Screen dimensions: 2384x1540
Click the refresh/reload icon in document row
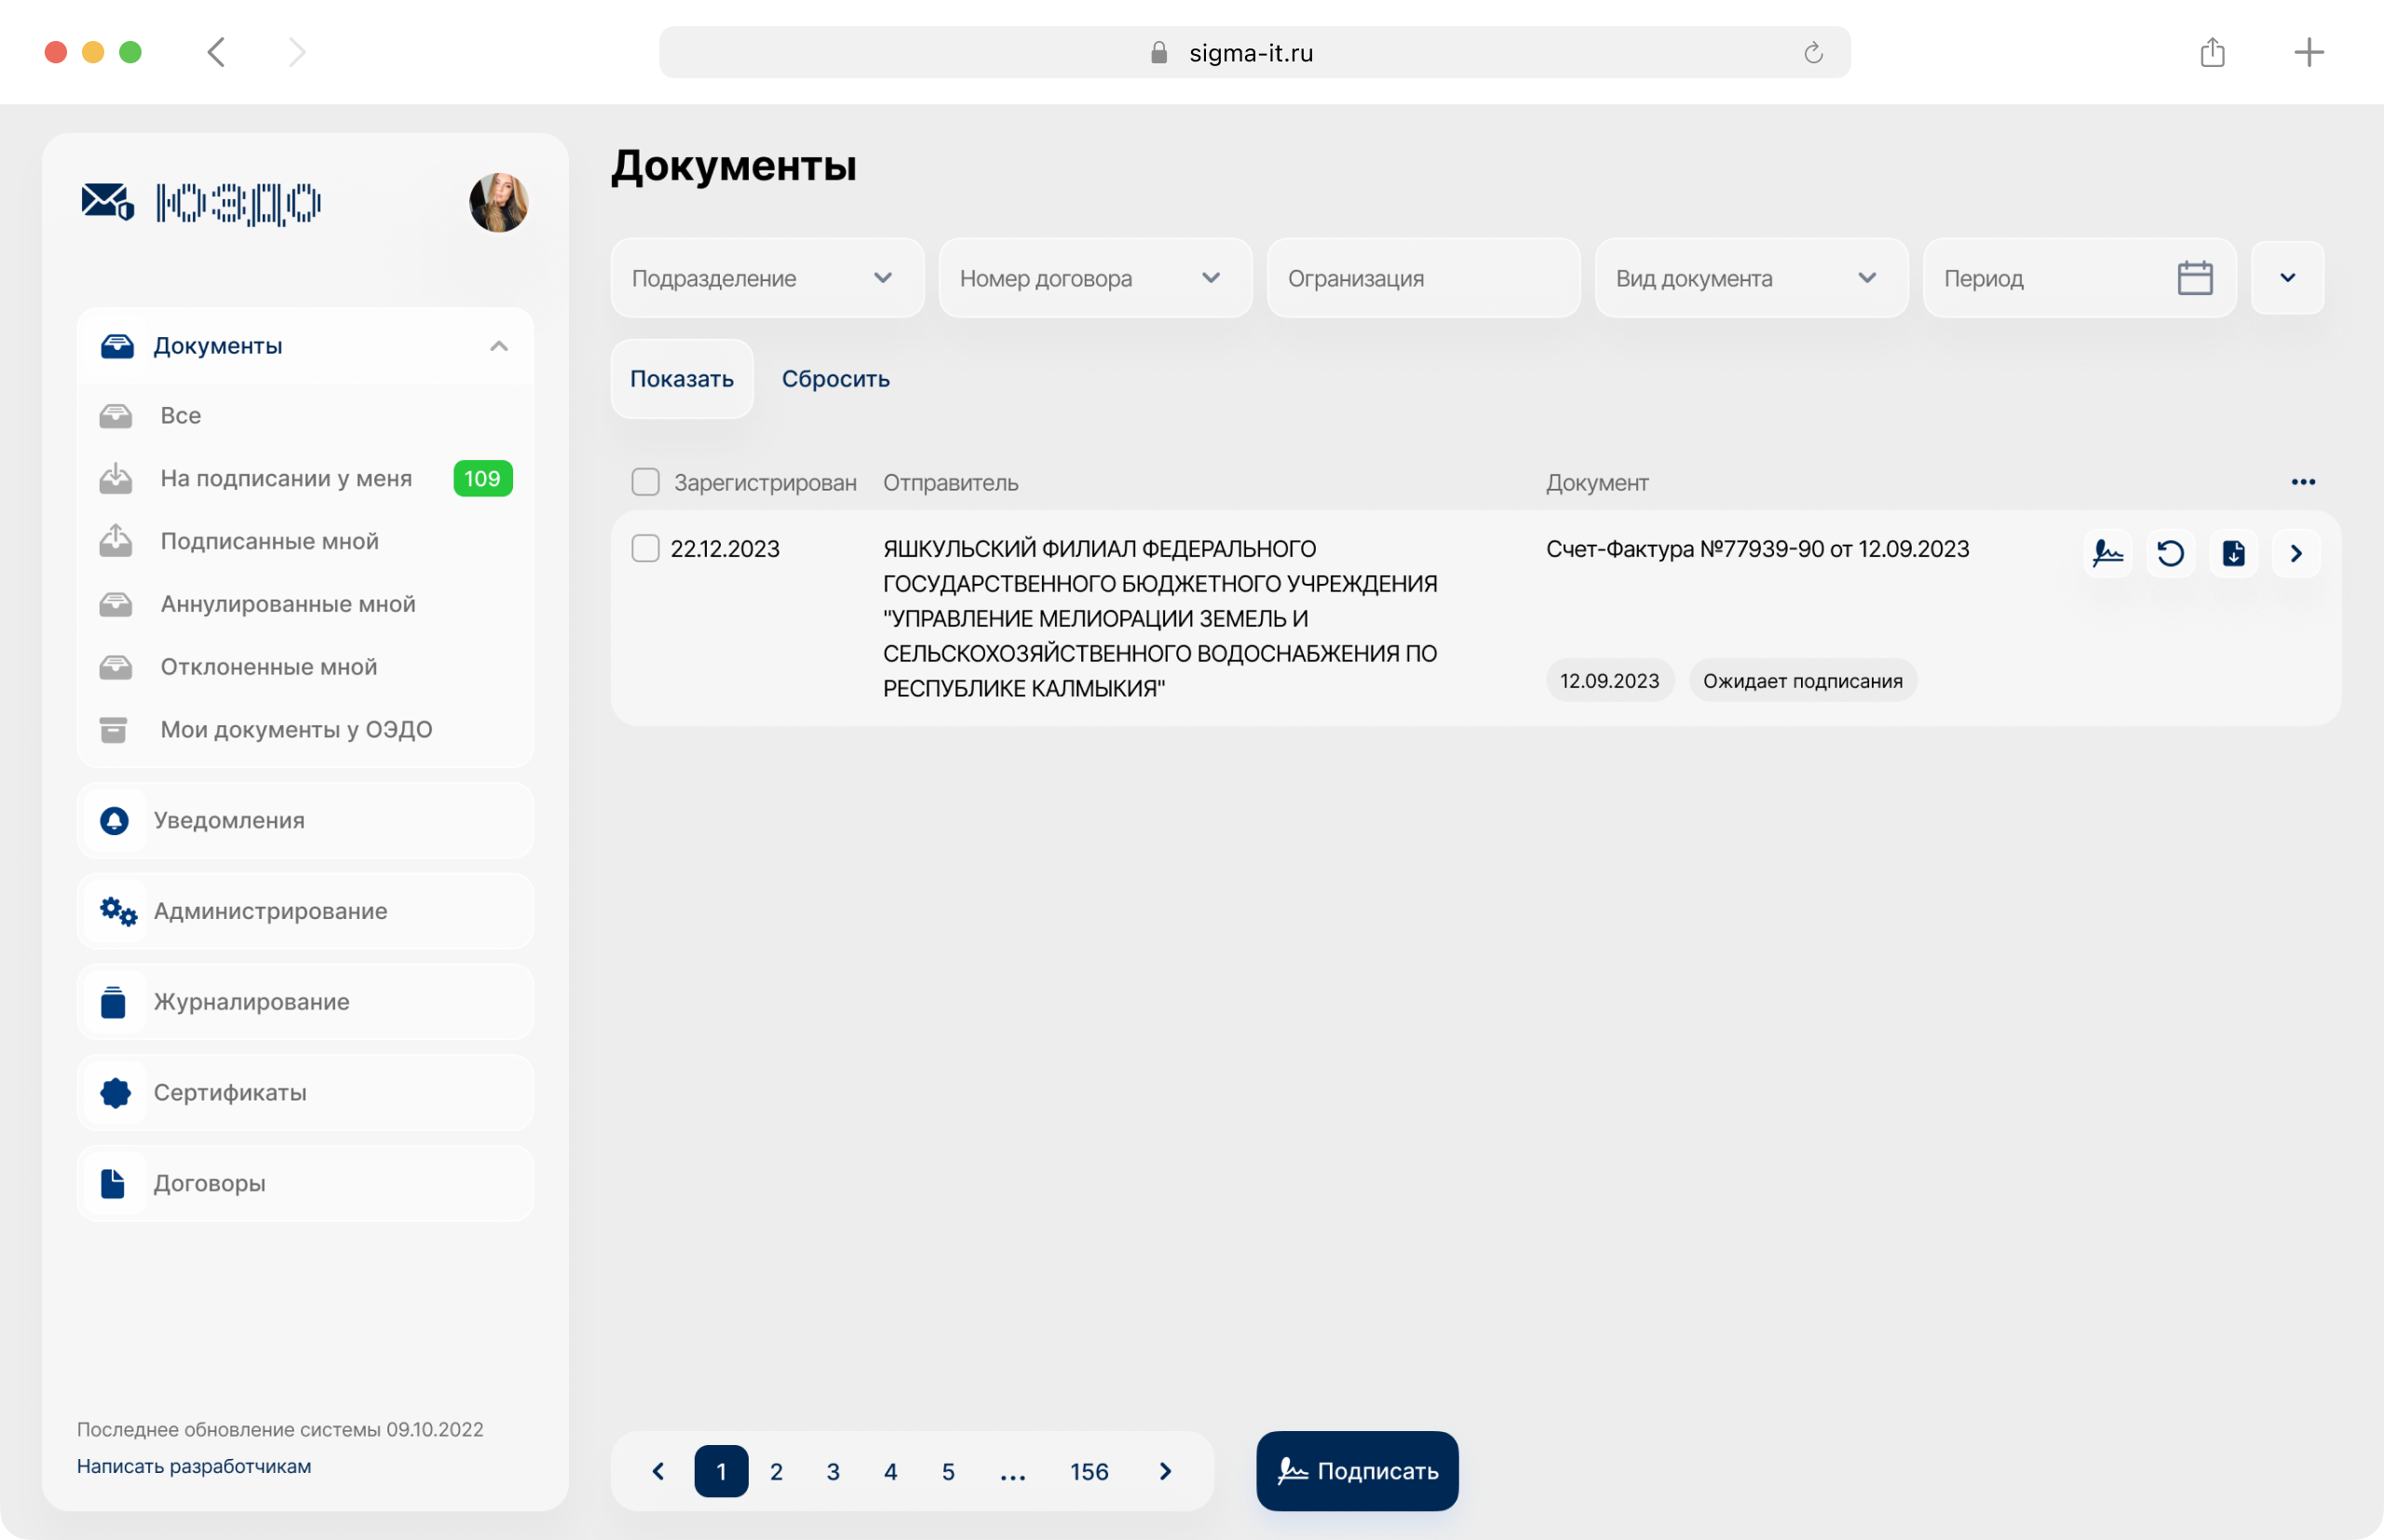pyautogui.click(x=2170, y=553)
